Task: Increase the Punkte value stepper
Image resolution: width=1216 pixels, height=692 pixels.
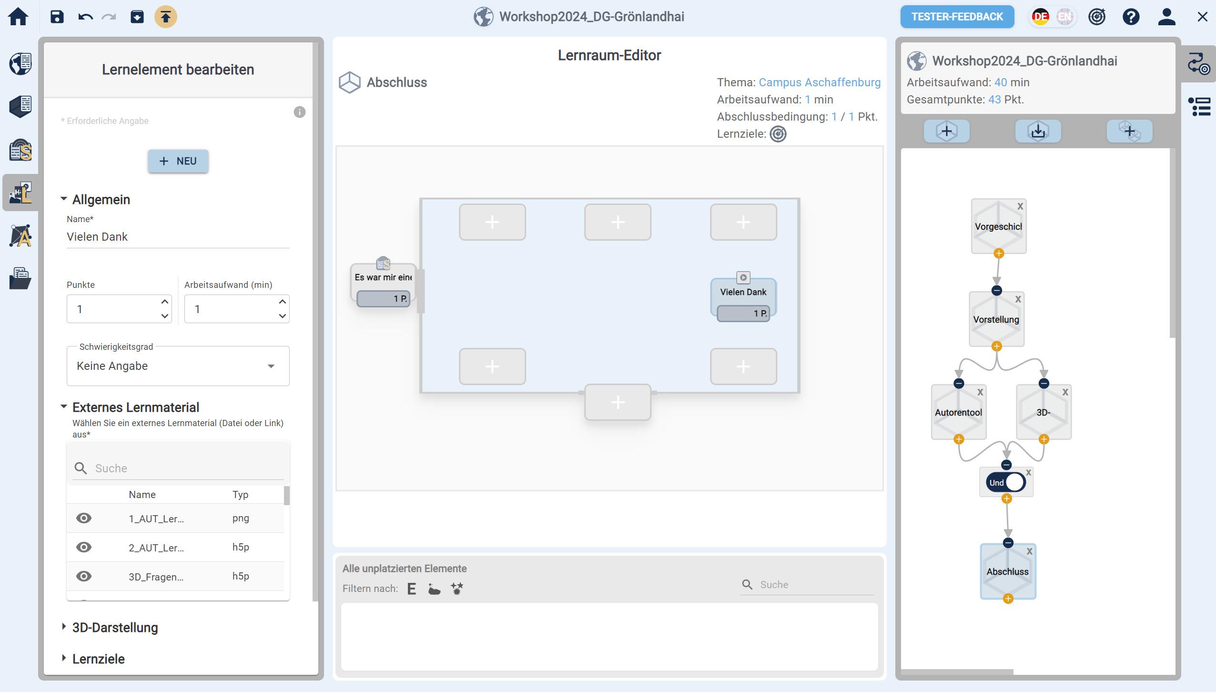Action: coord(164,302)
